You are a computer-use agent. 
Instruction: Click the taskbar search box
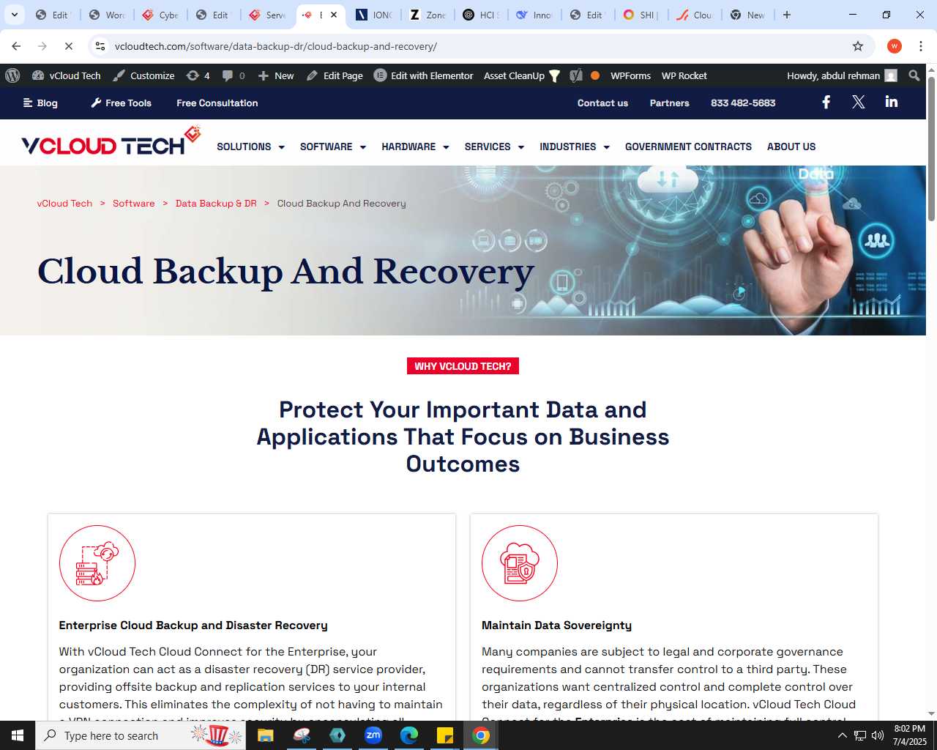tap(141, 735)
